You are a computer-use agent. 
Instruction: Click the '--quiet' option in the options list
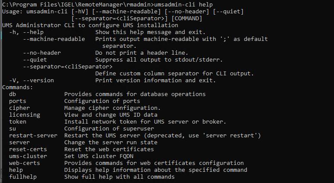35,59
